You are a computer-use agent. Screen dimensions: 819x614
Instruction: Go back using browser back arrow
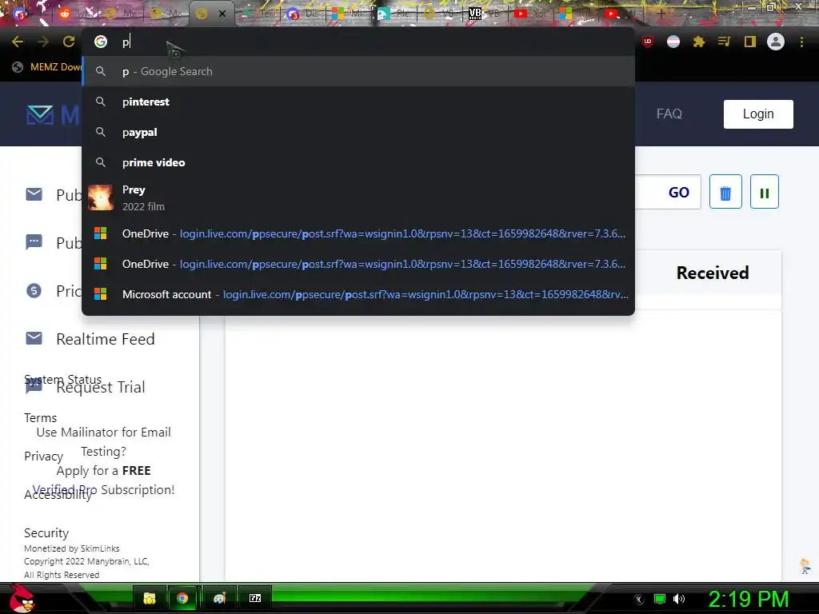tap(18, 42)
